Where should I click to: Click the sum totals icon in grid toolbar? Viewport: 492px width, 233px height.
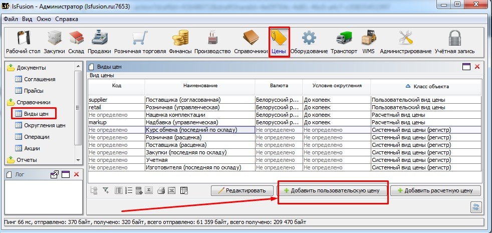click(148, 190)
